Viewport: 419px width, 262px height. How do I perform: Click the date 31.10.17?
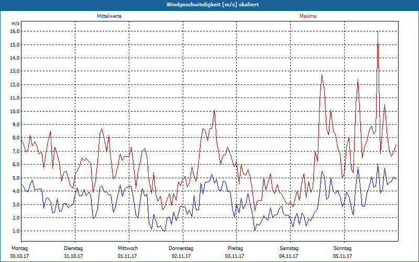coord(73,256)
